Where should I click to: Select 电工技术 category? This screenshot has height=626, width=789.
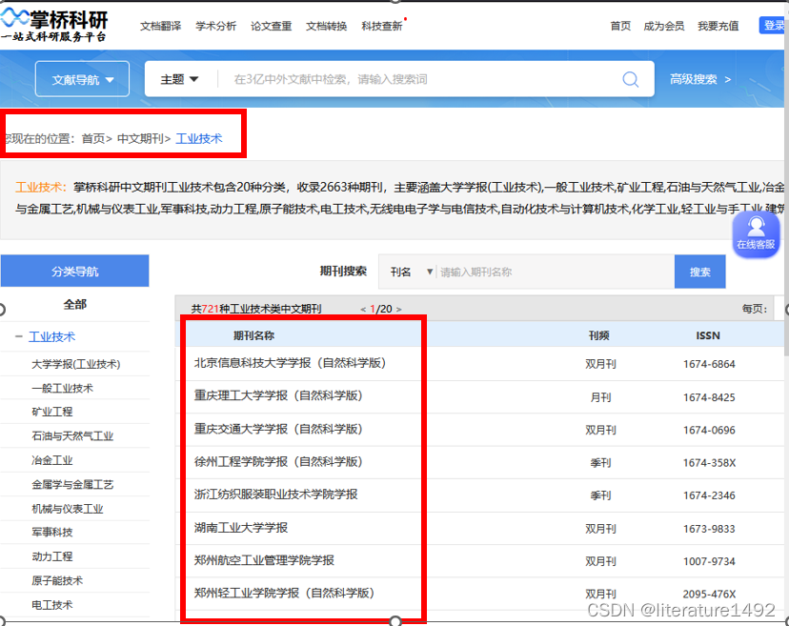[52, 604]
